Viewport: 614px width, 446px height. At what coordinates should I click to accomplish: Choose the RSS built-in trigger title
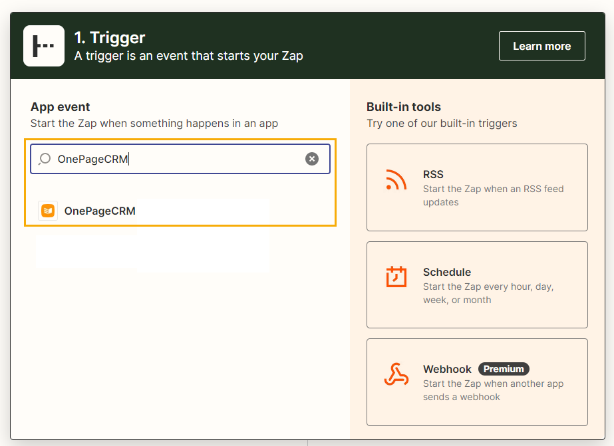pyautogui.click(x=433, y=175)
